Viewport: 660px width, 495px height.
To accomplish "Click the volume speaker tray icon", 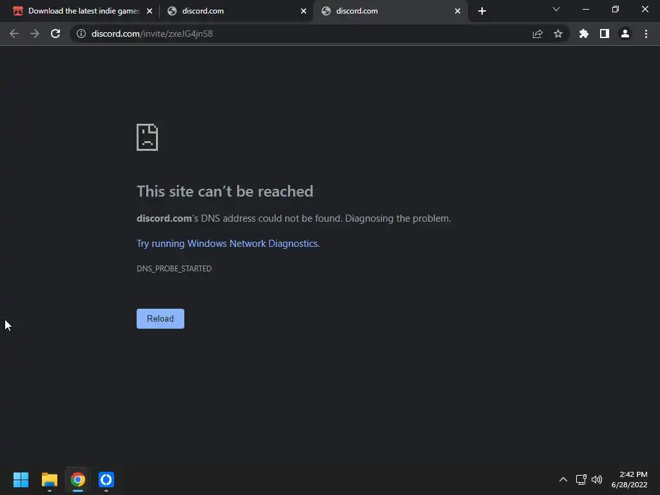I will pyautogui.click(x=597, y=480).
